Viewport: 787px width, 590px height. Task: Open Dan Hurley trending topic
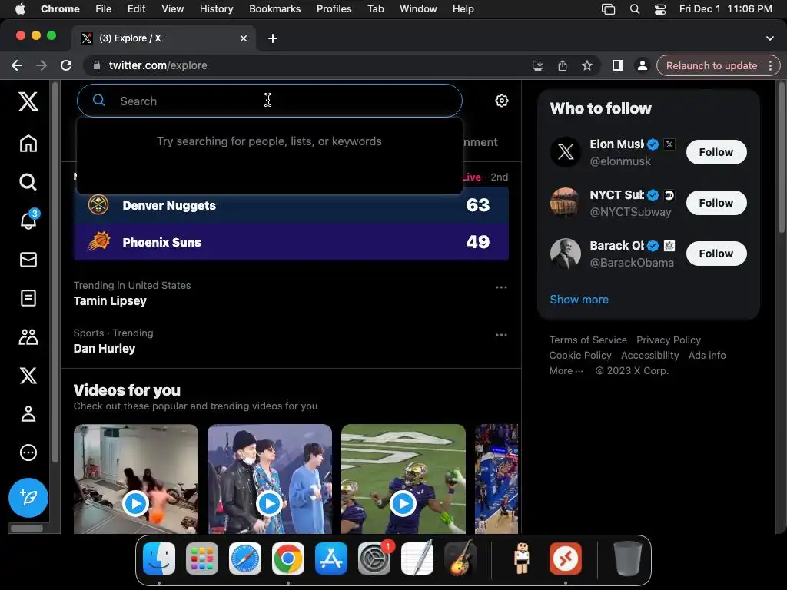105,349
